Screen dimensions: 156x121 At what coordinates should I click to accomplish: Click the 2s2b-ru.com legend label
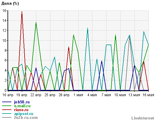[26, 118]
